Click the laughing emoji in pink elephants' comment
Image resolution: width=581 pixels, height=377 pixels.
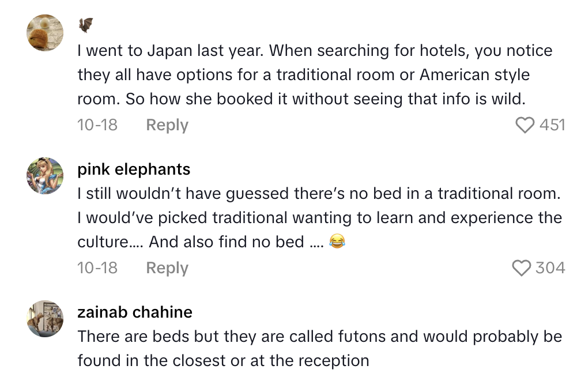tap(338, 242)
